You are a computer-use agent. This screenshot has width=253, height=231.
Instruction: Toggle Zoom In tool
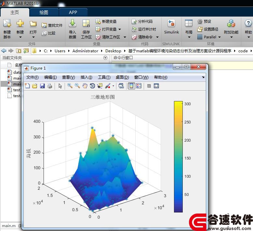[70, 86]
